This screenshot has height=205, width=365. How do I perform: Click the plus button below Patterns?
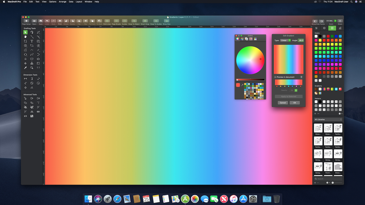(x=315, y=114)
